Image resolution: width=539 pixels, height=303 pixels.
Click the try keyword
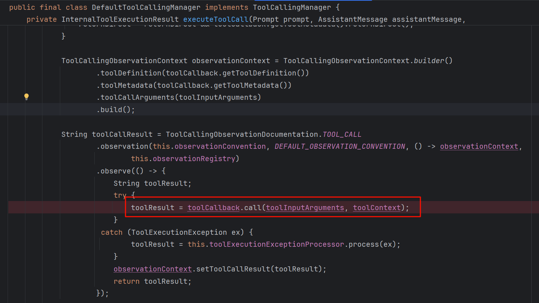click(120, 195)
